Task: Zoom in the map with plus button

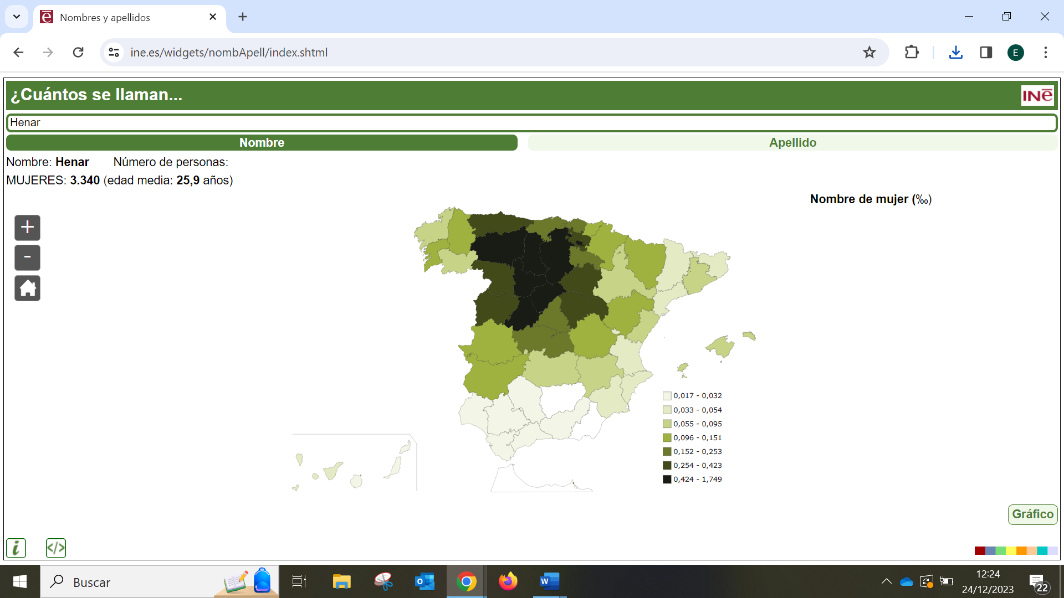Action: tap(27, 228)
